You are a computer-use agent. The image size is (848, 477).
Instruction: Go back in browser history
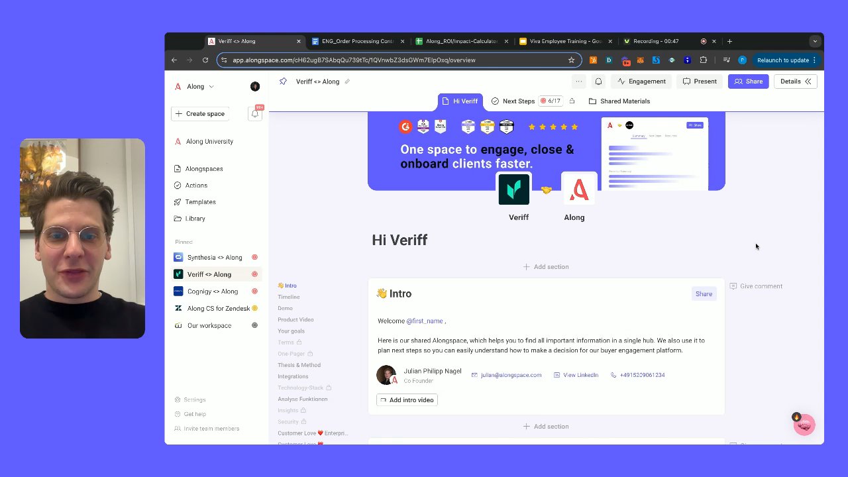coord(174,60)
